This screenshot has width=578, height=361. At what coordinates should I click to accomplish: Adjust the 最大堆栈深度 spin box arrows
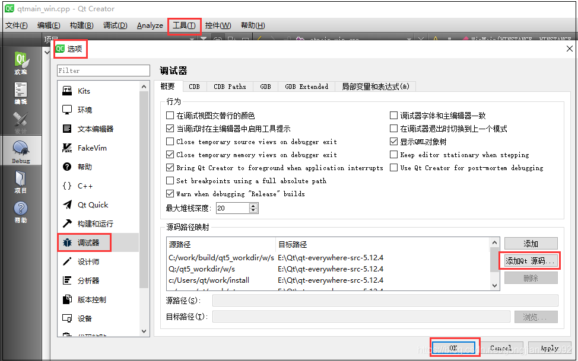click(253, 208)
